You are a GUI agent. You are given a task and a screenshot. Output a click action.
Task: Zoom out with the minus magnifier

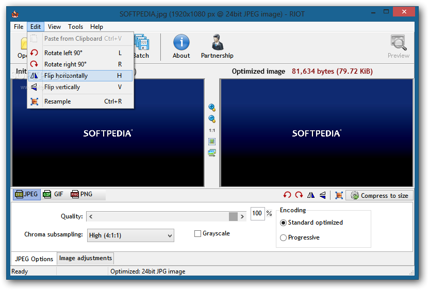point(212,118)
